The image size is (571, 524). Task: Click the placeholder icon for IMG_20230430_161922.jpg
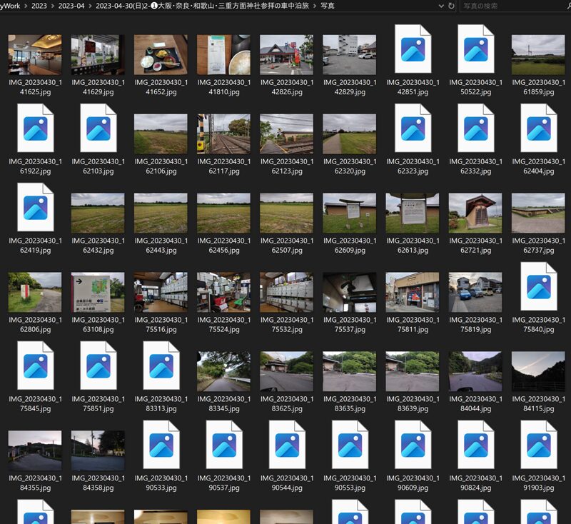tap(35, 128)
